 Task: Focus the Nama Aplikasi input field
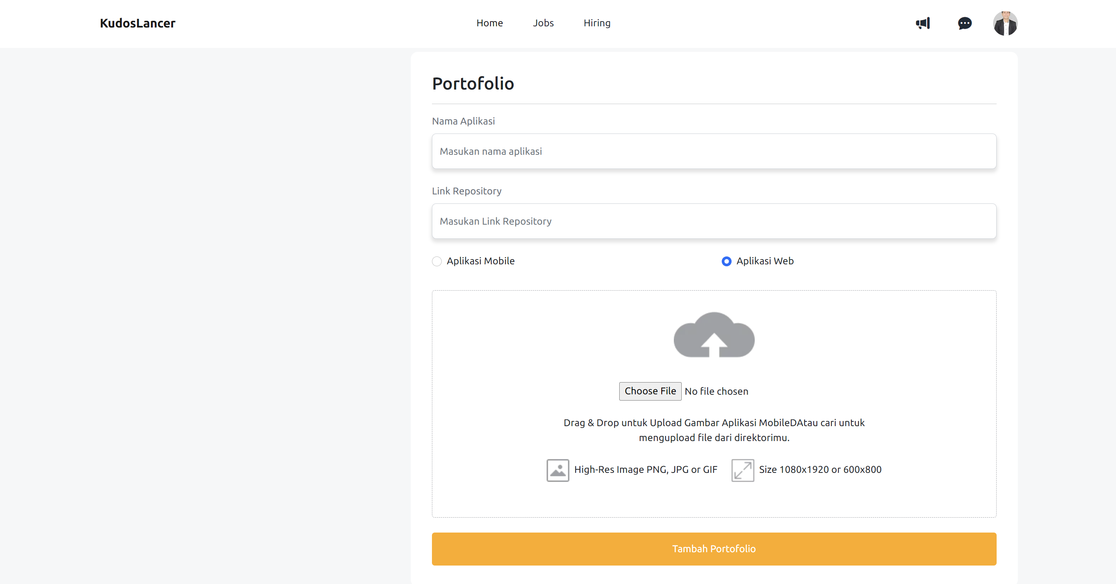pyautogui.click(x=714, y=151)
